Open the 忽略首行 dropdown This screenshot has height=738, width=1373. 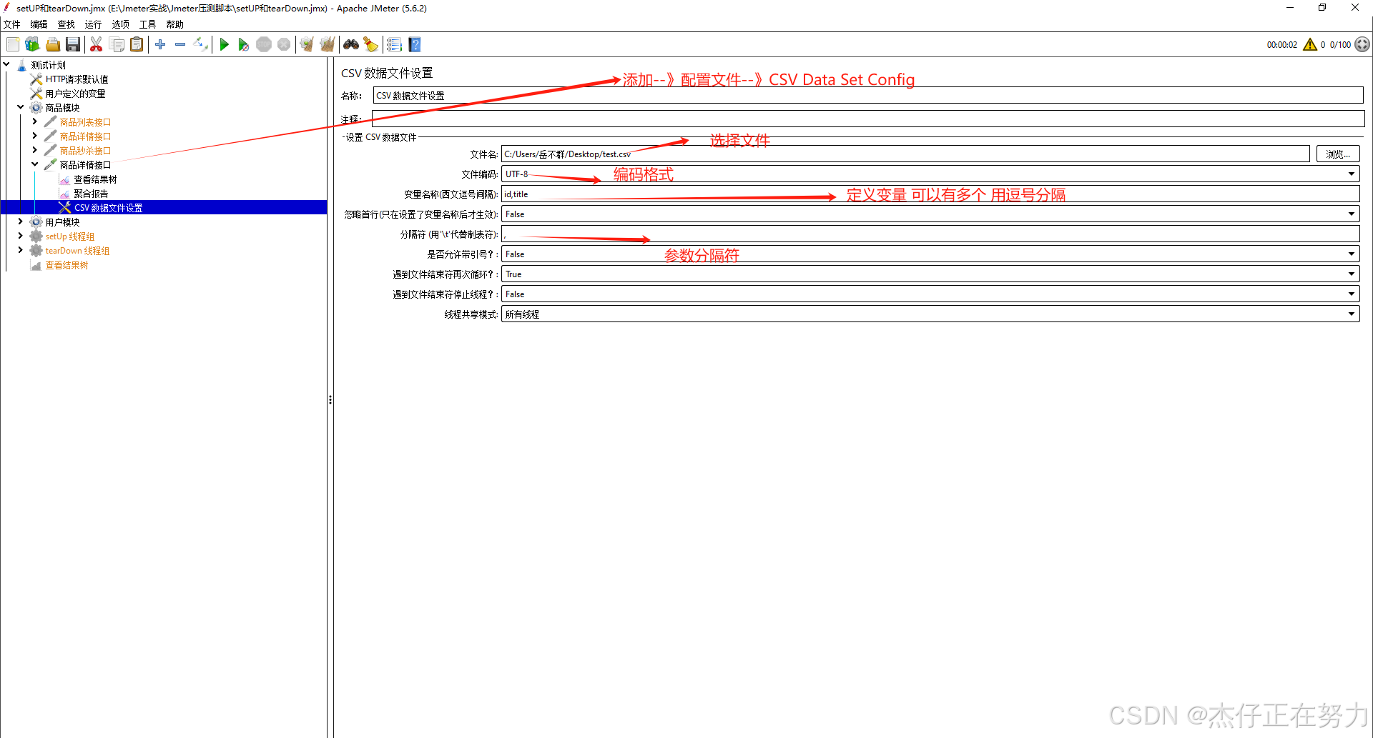pos(930,214)
